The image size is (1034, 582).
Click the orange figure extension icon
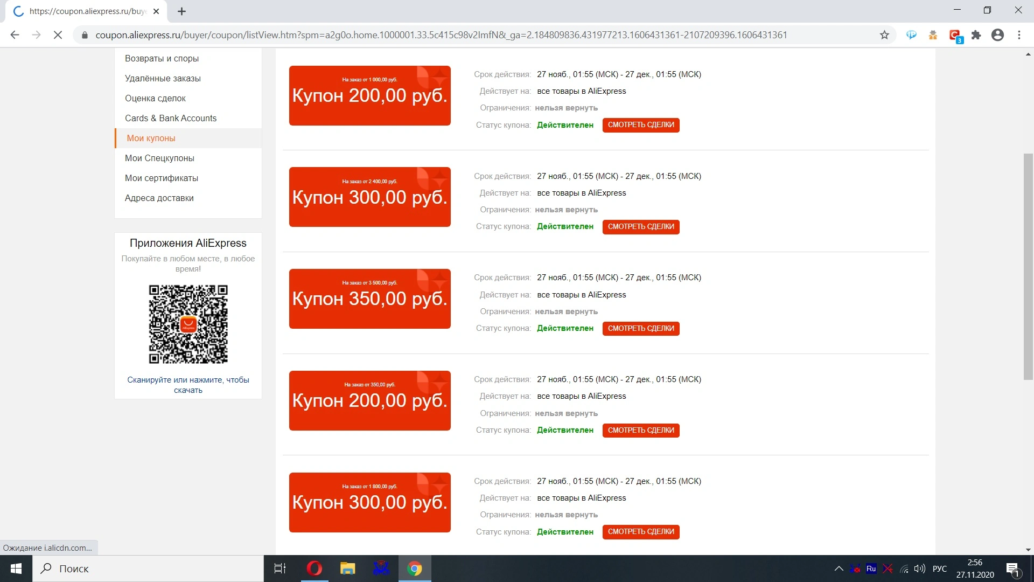coord(933,35)
